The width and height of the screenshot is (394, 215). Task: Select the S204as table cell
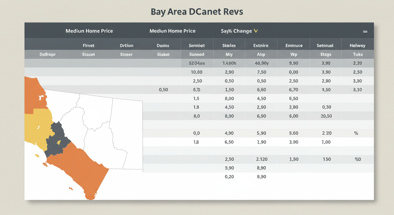click(x=197, y=63)
